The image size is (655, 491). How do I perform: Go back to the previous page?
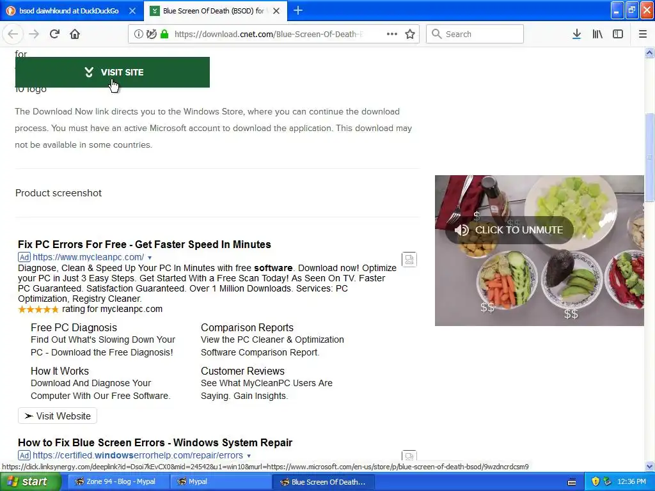[x=13, y=34]
